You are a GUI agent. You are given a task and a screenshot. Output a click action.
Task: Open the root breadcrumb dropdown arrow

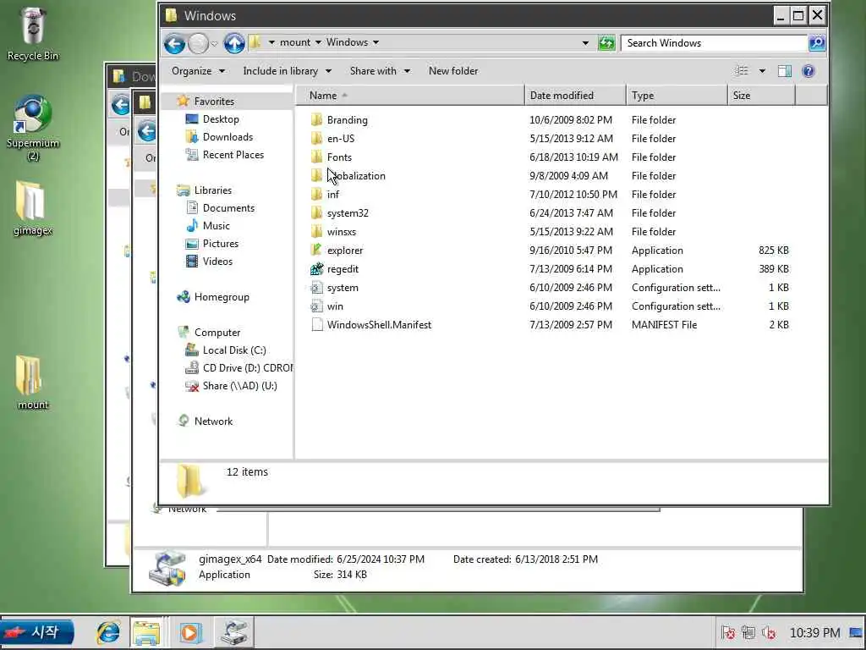tap(271, 42)
